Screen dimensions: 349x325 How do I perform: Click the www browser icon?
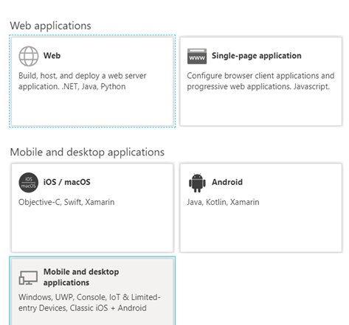[x=197, y=56]
